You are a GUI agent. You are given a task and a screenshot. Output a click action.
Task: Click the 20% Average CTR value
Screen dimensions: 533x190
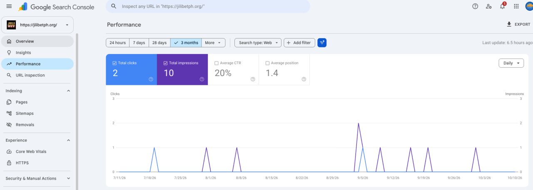(223, 73)
